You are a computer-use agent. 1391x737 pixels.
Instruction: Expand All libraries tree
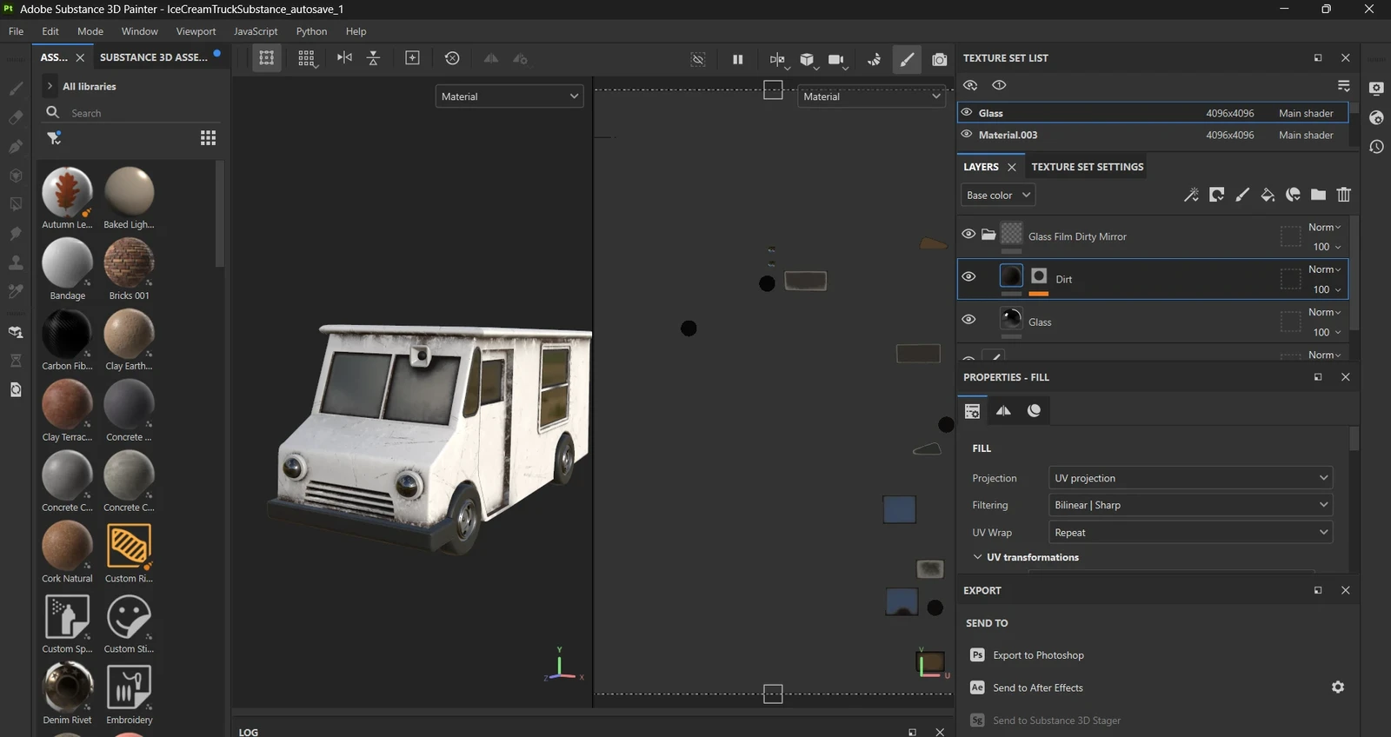(50, 86)
